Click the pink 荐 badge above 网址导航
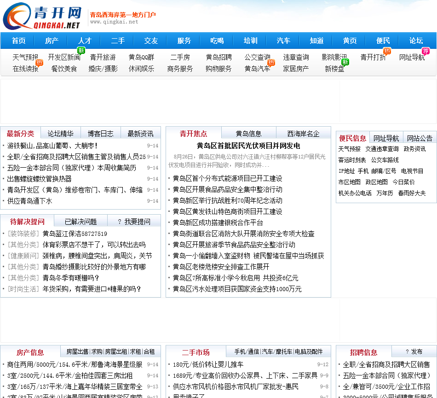The image size is (437, 398). pos(425,51)
